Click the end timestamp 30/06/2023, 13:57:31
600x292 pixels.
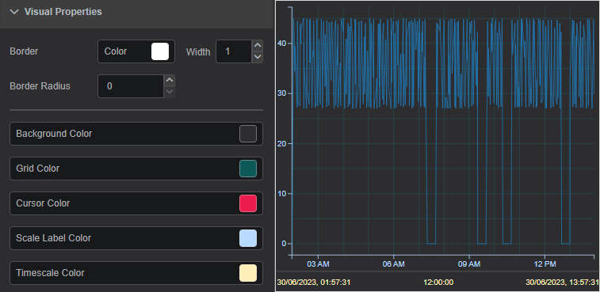coord(562,283)
